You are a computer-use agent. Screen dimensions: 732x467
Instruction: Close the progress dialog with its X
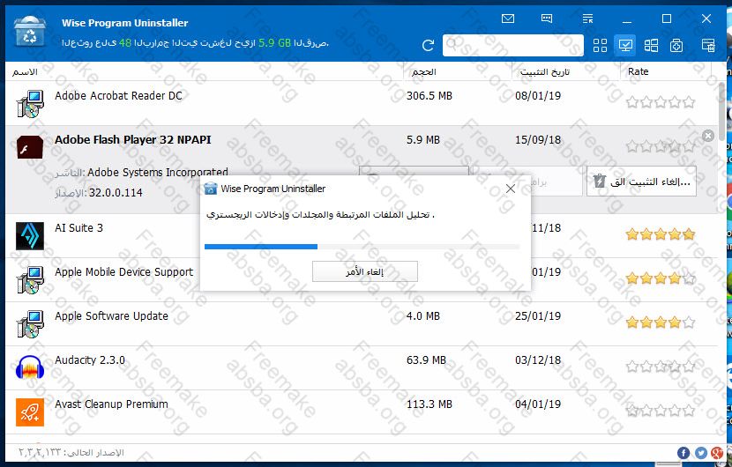(511, 189)
